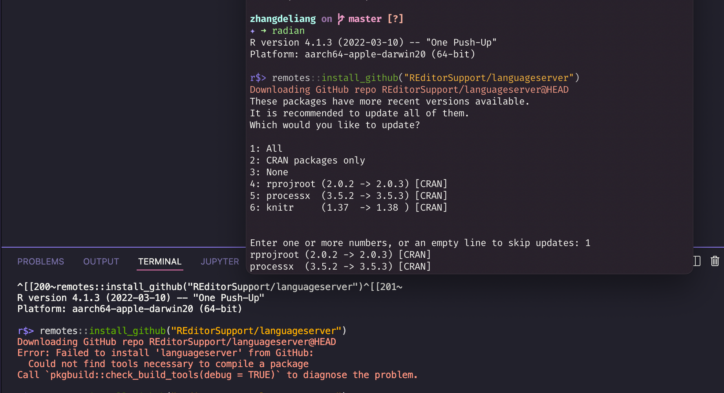Viewport: 724px width, 393px height.
Task: Click the 'r$>' command line in bottom terminal panel
Action: pyautogui.click(x=182, y=331)
